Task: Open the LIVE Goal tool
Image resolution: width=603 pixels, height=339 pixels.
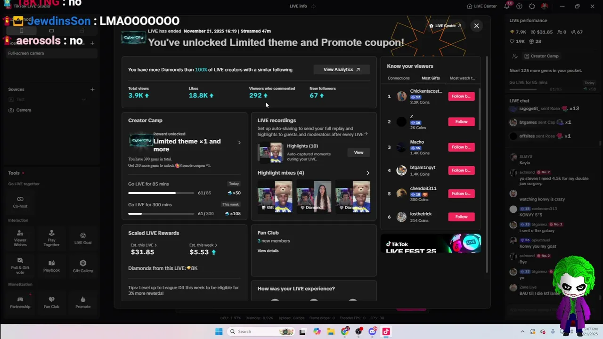Action: (83, 238)
